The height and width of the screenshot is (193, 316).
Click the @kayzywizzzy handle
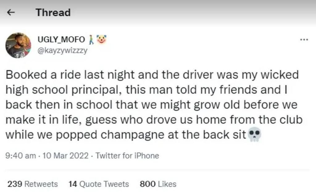[62, 50]
